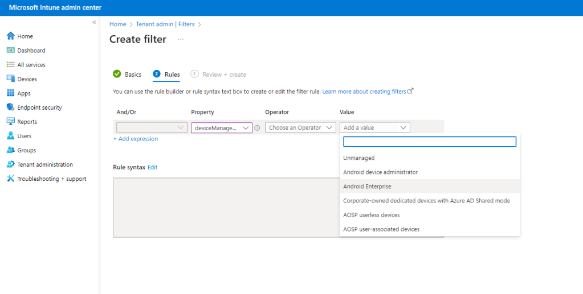
Task: Expand the And/Or dropdown
Action: [152, 128]
